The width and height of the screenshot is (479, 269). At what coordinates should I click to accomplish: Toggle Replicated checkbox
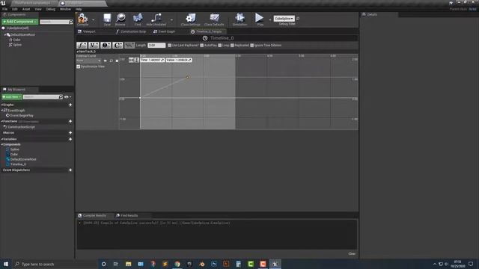click(x=232, y=45)
